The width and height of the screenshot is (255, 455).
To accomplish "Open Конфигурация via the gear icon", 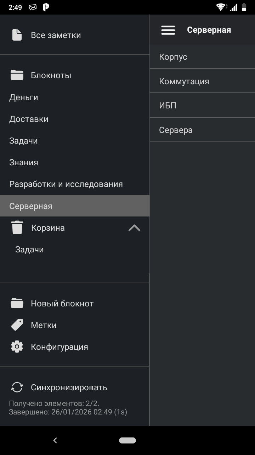I will pos(17,347).
